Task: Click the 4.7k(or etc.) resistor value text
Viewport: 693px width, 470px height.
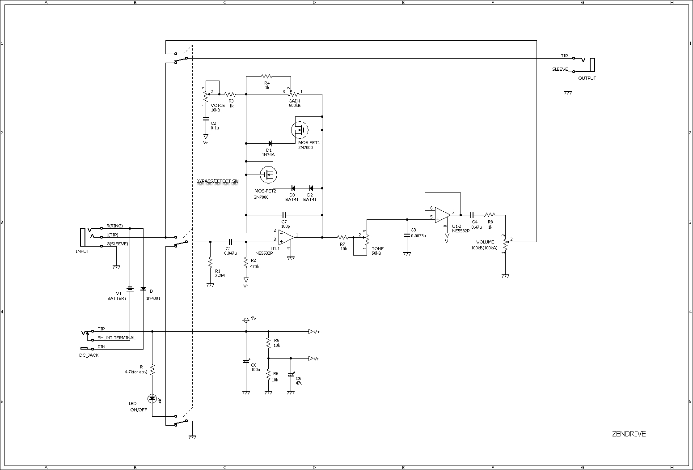Action: [136, 372]
